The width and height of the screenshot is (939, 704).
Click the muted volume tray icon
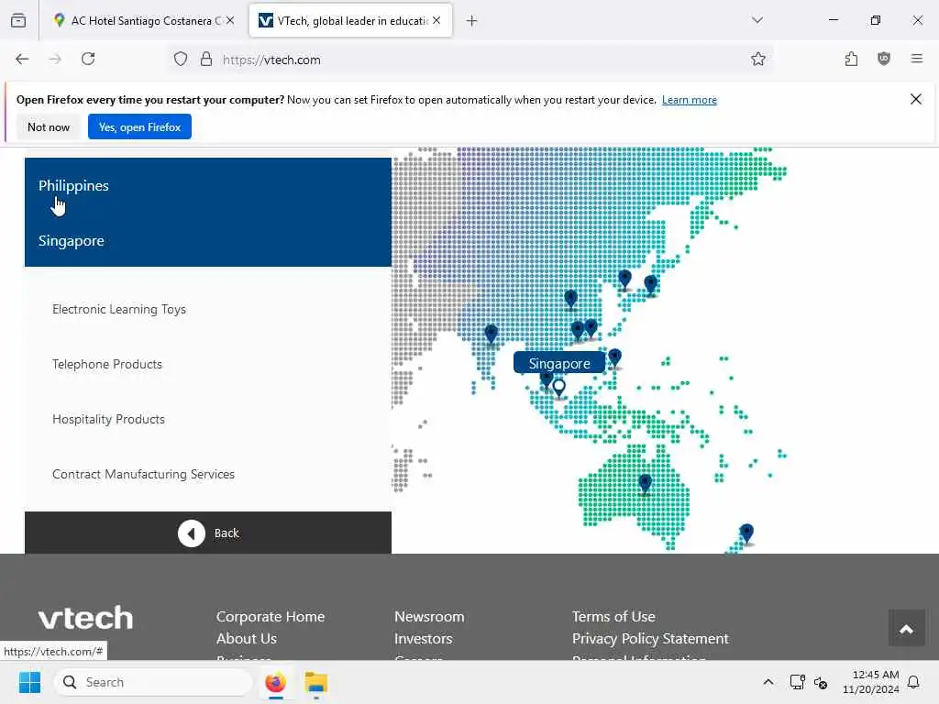[821, 682]
